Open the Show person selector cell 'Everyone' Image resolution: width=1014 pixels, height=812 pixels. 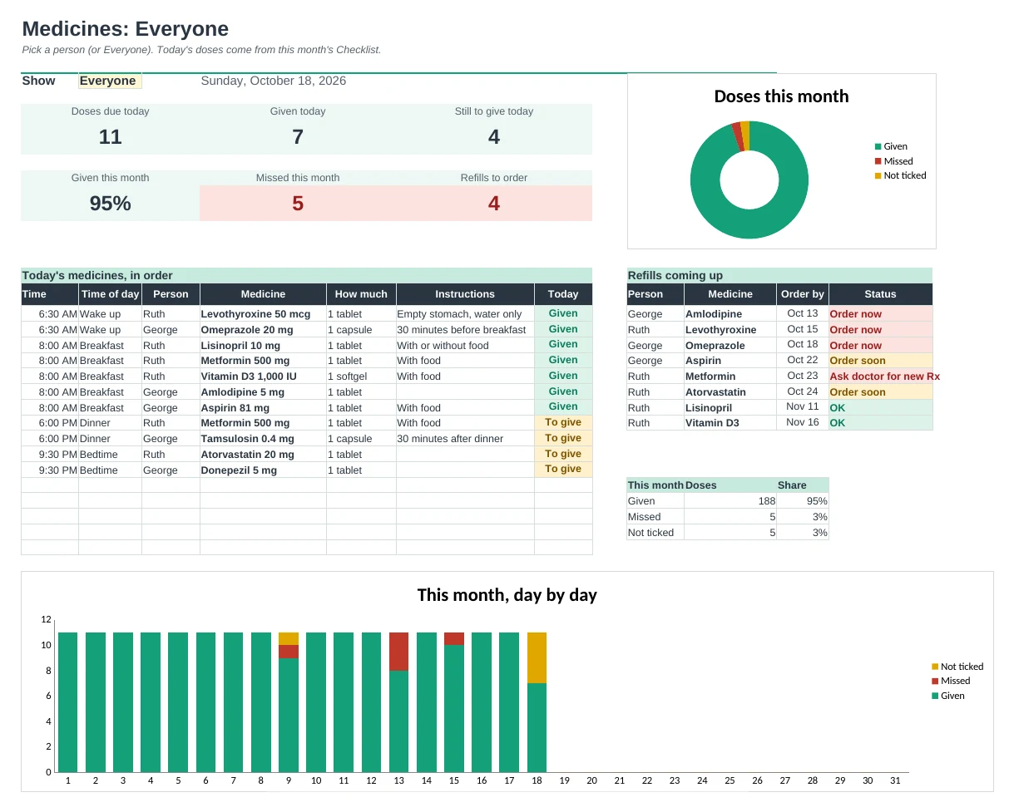point(110,81)
